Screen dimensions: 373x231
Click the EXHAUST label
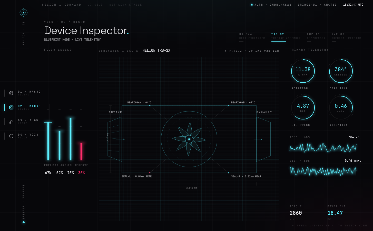(x=264, y=112)
